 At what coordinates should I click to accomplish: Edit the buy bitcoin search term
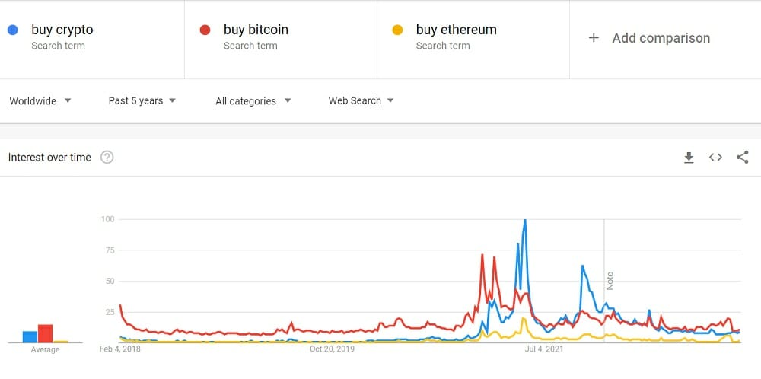(x=256, y=30)
